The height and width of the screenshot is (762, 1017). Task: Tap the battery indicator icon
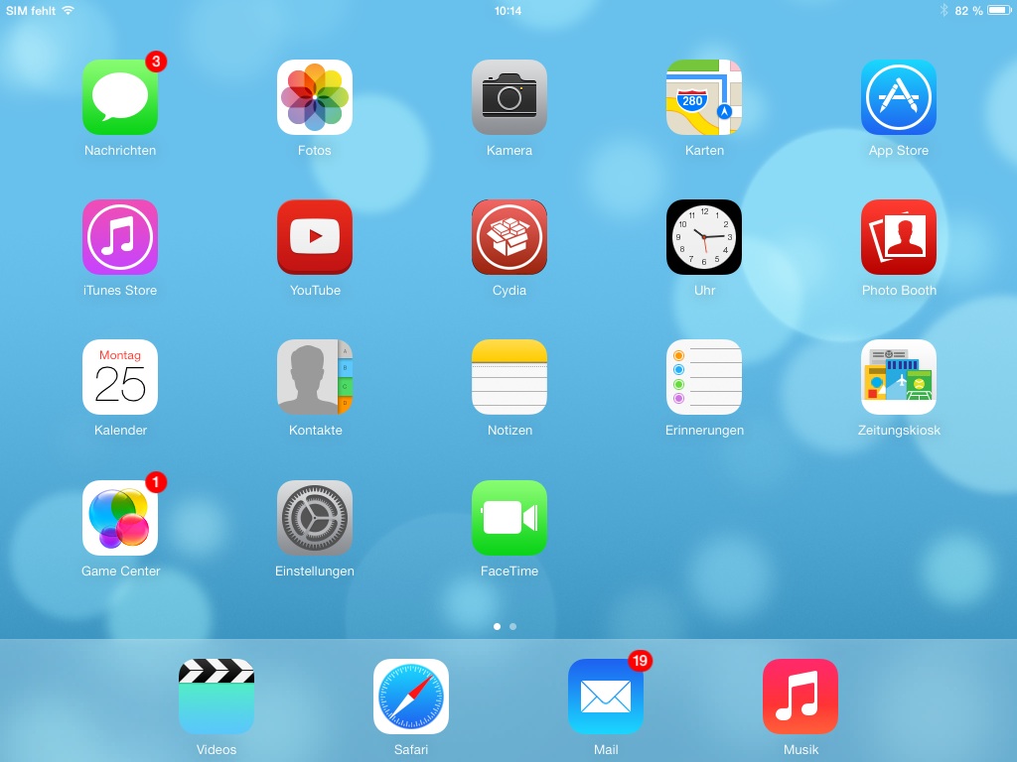pyautogui.click(x=999, y=10)
